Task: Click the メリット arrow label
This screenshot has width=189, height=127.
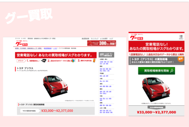Action: click(x=21, y=61)
